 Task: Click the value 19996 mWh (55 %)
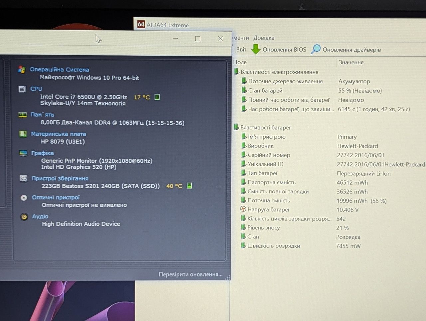tap(361, 201)
